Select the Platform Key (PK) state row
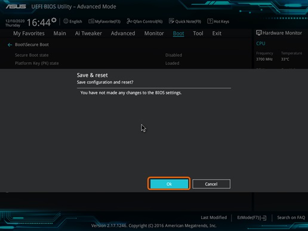 (x=126, y=63)
